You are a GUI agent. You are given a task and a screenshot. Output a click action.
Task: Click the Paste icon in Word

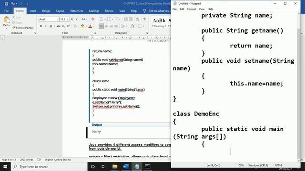6,20
